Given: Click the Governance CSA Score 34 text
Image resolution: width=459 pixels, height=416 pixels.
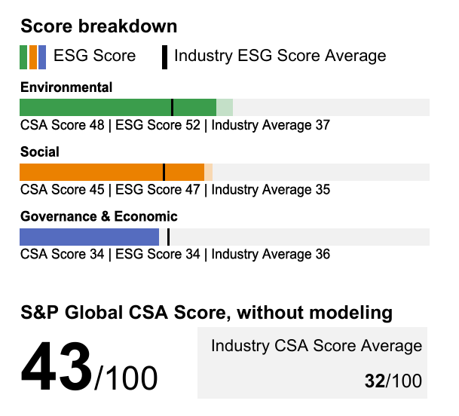Looking at the screenshot, I should pyautogui.click(x=62, y=255).
